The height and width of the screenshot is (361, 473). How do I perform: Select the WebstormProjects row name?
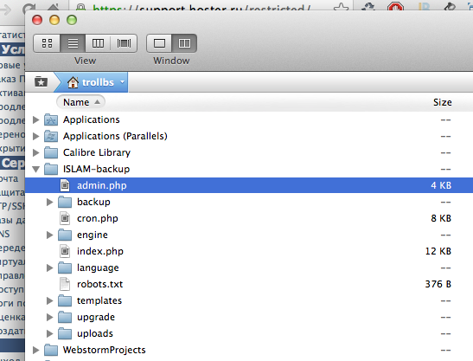[104, 350]
